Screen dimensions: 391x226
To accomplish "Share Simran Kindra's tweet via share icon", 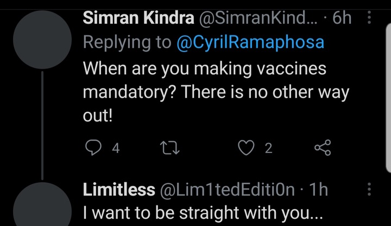I will [323, 147].
